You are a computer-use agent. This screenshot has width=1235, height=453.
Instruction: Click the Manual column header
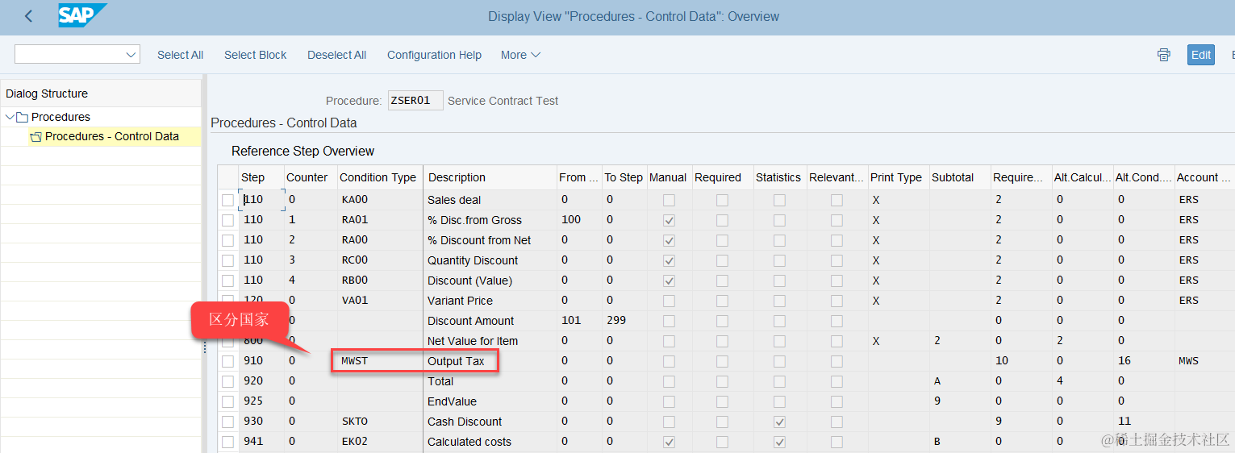click(668, 177)
